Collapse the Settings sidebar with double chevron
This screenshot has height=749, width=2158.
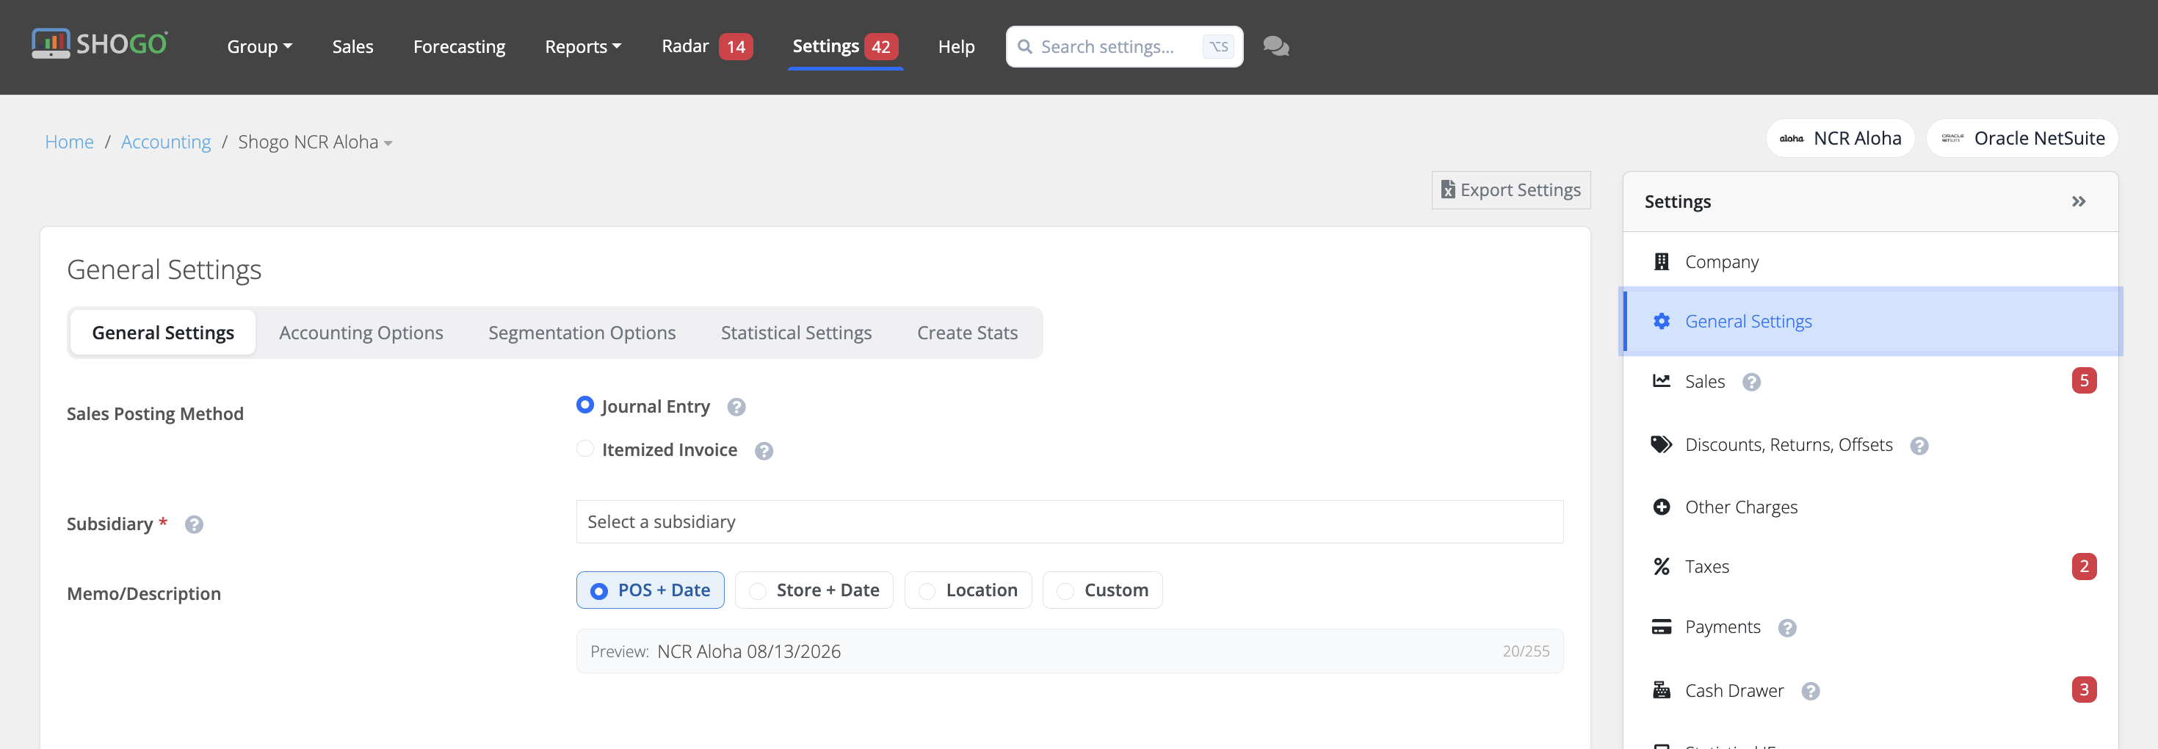point(2079,202)
